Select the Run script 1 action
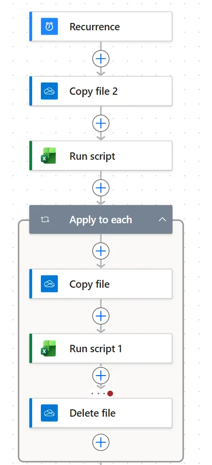 [101, 348]
